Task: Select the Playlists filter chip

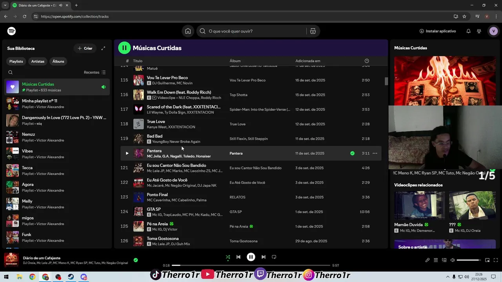Action: click(16, 61)
